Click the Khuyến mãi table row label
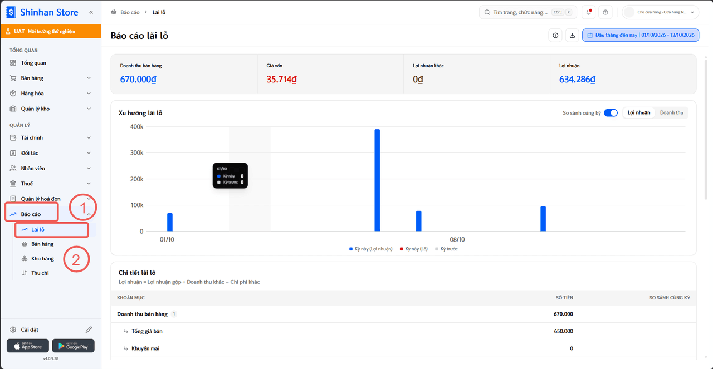 pos(145,348)
